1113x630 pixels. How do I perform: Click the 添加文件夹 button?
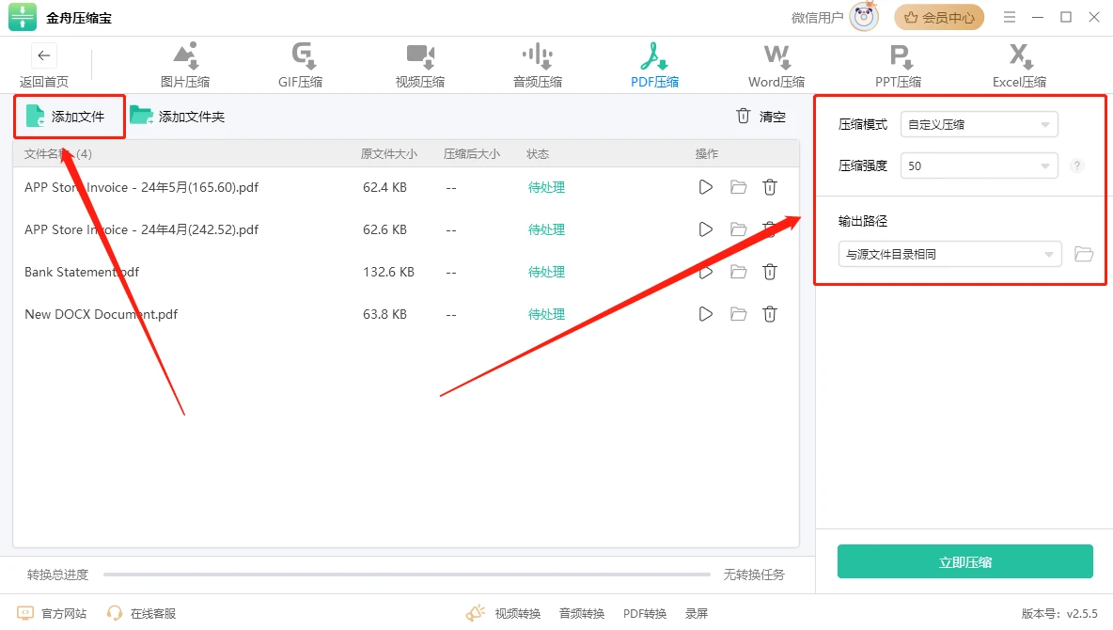pyautogui.click(x=178, y=116)
